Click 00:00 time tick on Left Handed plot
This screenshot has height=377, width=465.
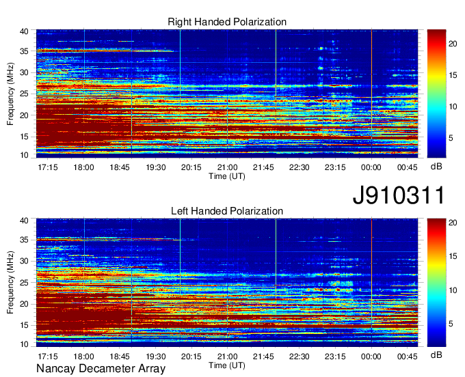371,357
